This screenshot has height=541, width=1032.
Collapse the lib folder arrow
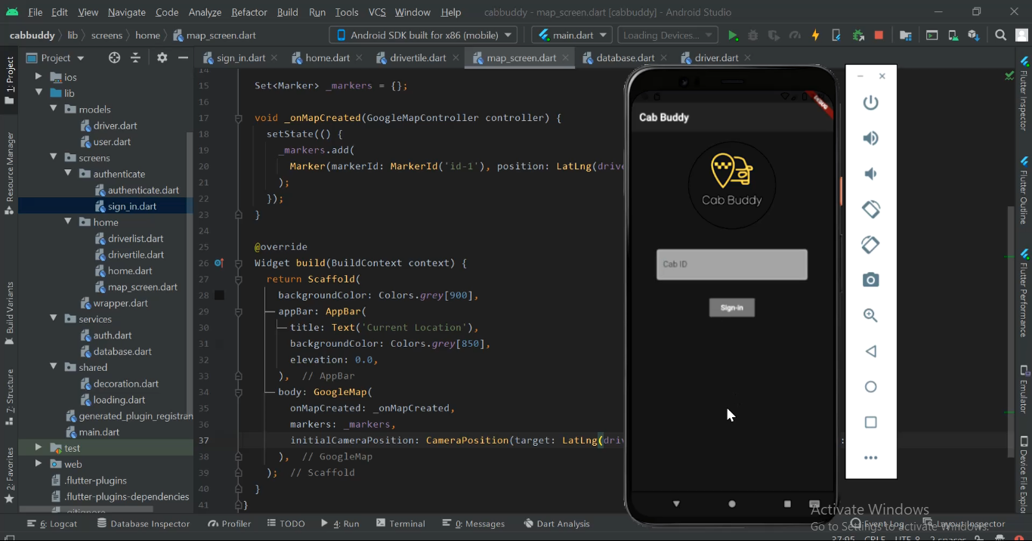pos(39,93)
